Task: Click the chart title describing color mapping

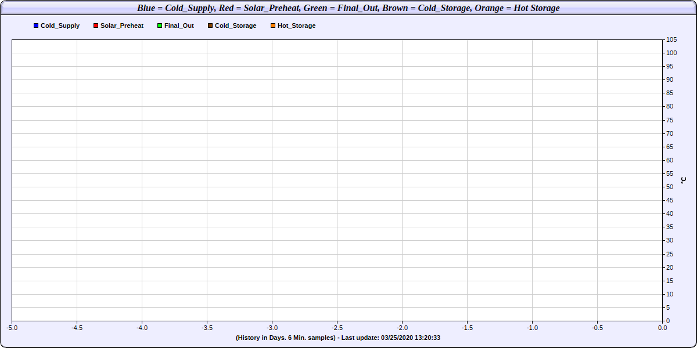Action: [348, 8]
